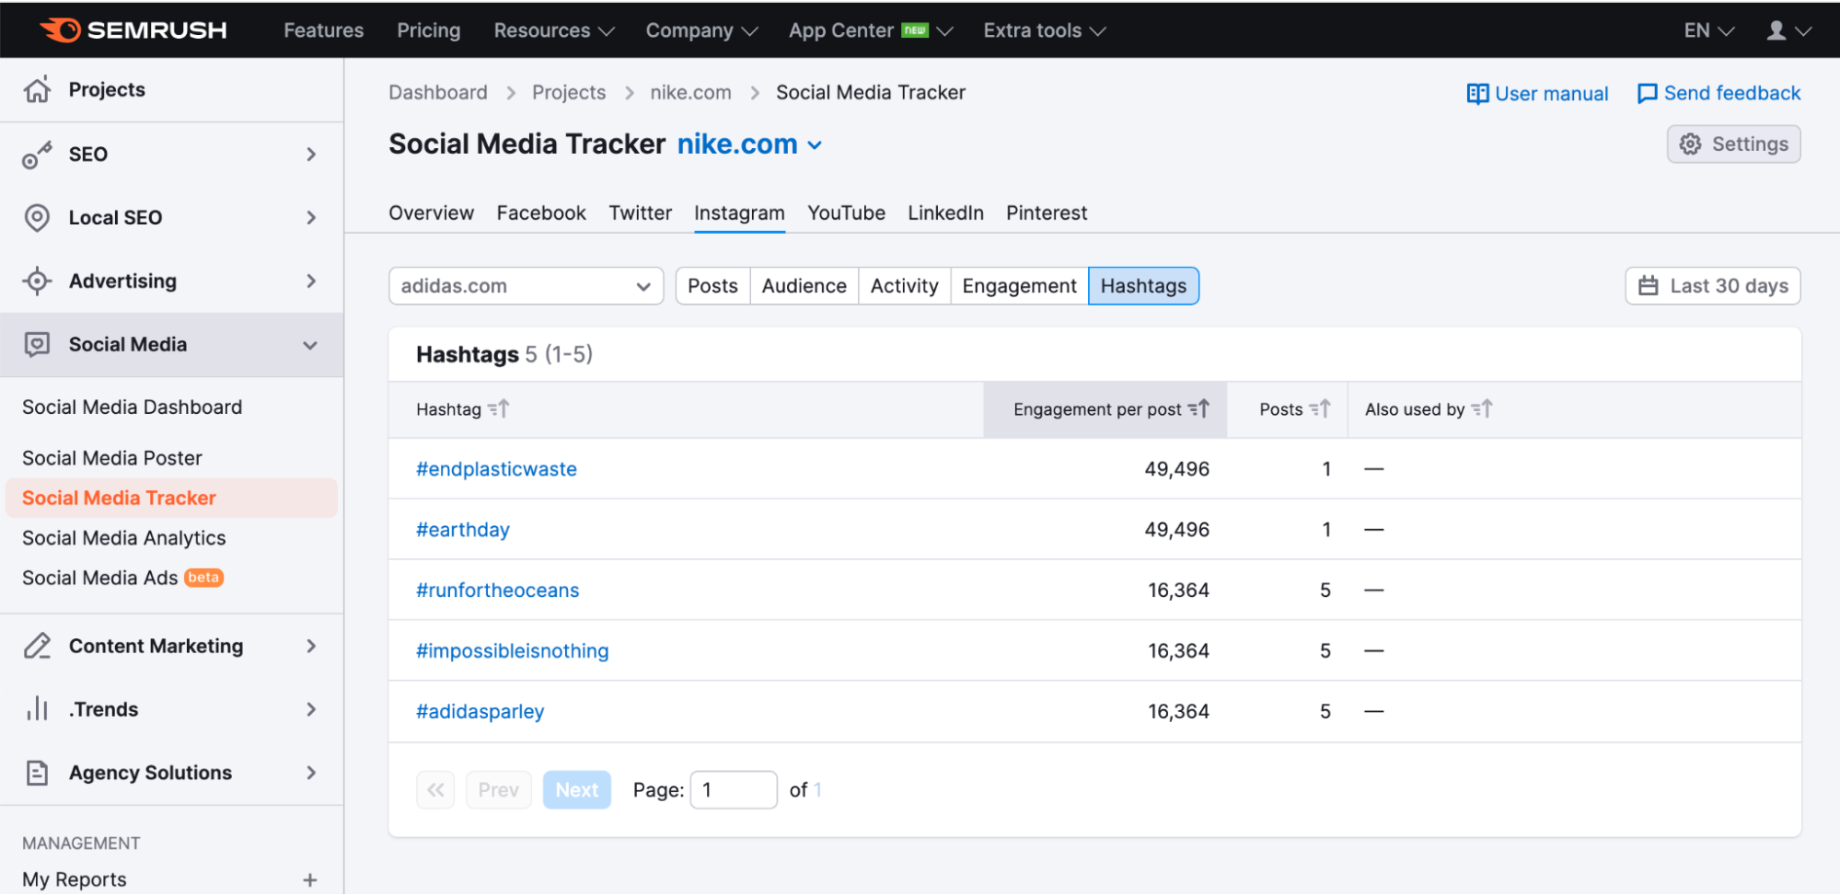The image size is (1840, 895).
Task: Expand the Advertising section
Action: click(311, 281)
